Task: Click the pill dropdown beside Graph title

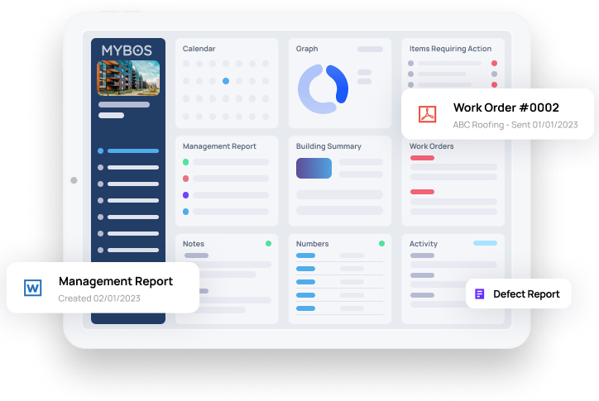Action: tap(370, 49)
